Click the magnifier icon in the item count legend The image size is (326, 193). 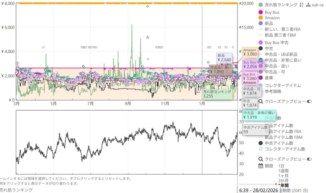(261, 159)
